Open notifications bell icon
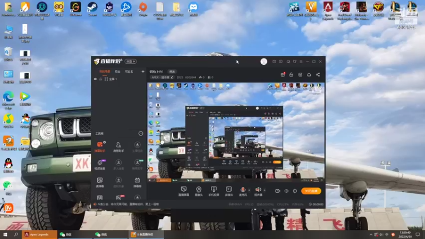The height and width of the screenshot is (239, 425). tap(309, 74)
